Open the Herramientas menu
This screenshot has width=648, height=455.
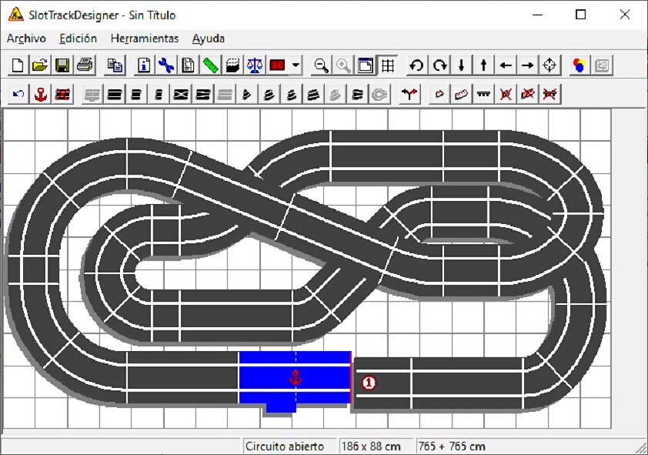point(145,38)
